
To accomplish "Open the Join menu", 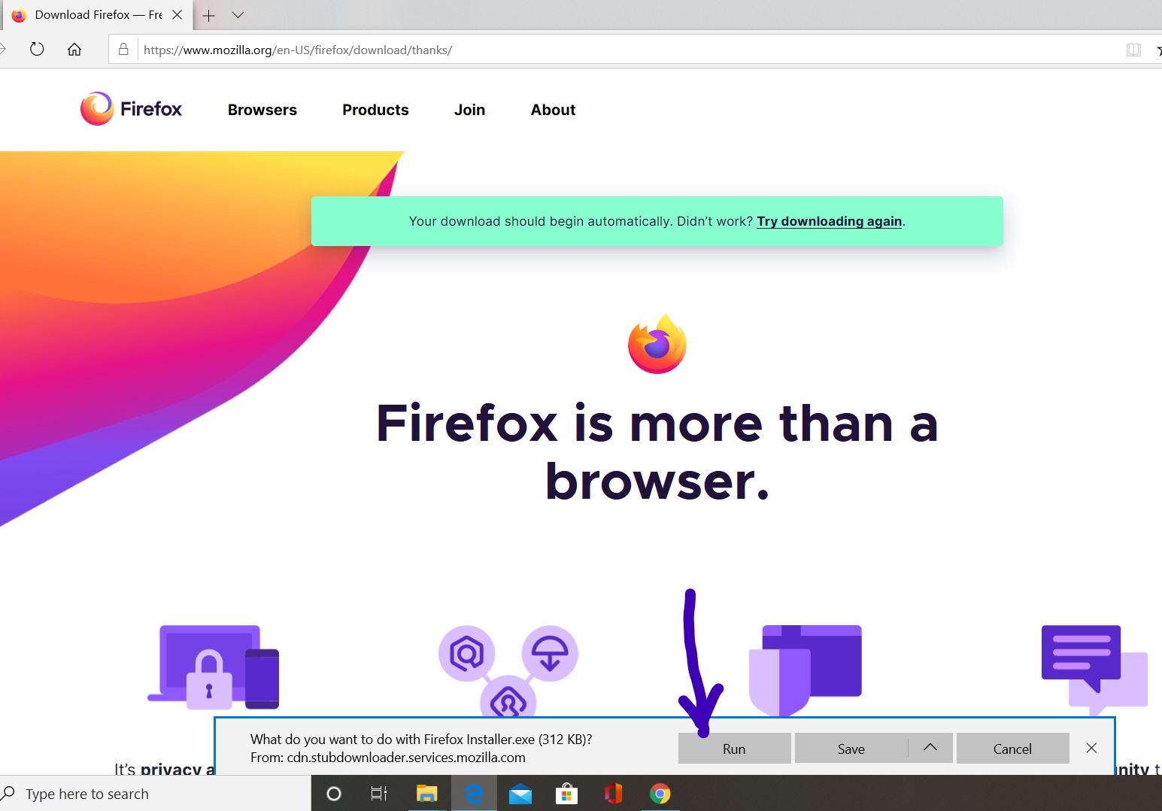I will 469,110.
